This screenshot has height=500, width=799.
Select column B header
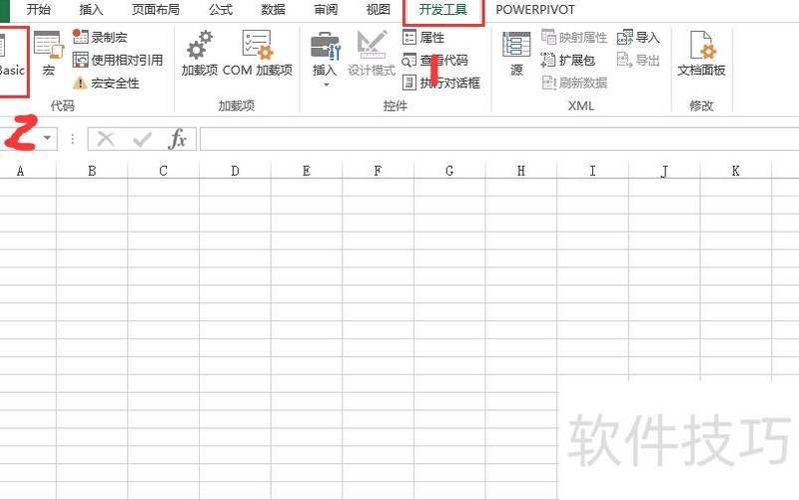(x=92, y=171)
